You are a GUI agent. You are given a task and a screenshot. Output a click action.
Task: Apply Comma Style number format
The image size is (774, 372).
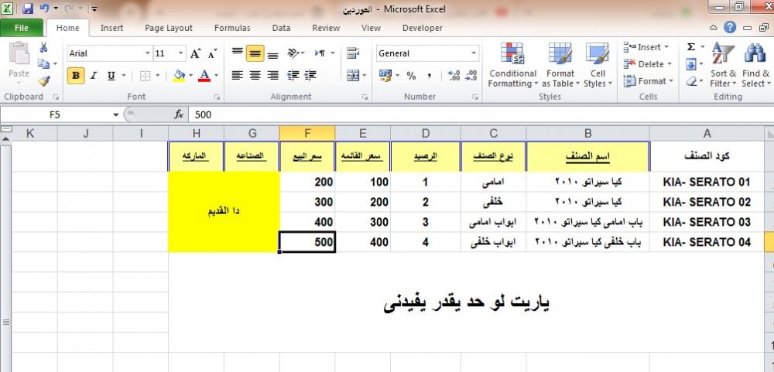tap(430, 76)
